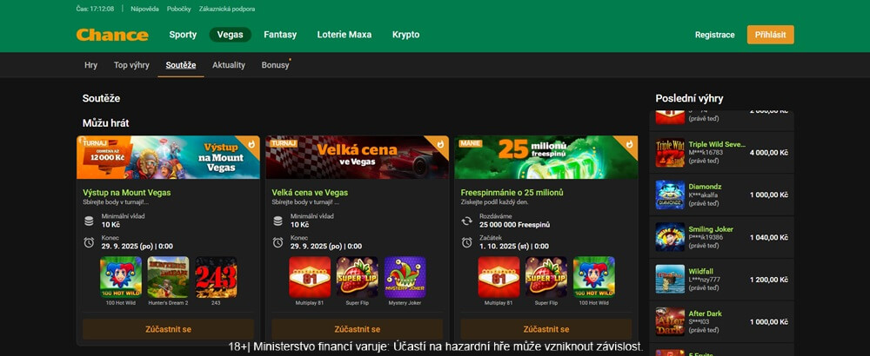This screenshot has width=870, height=356.
Task: Switch to the Sporty section
Action: pyautogui.click(x=183, y=35)
